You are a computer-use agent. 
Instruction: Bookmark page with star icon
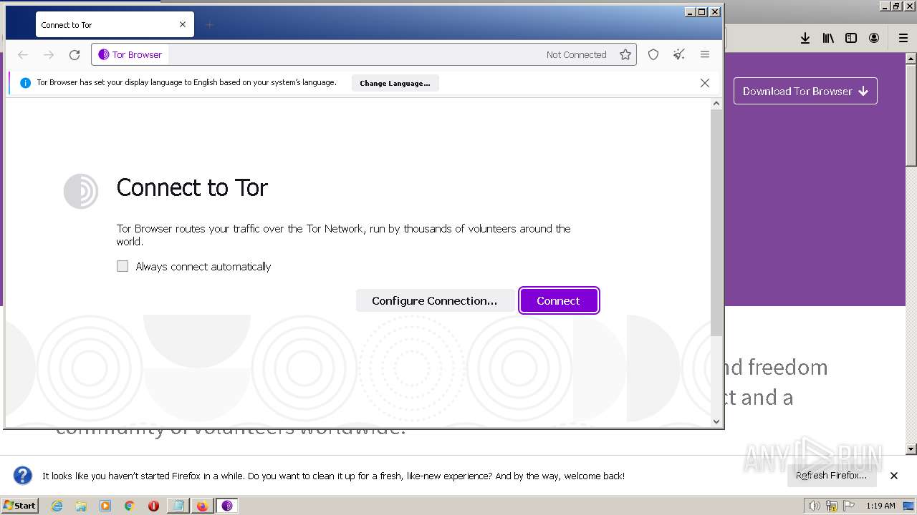coord(625,54)
